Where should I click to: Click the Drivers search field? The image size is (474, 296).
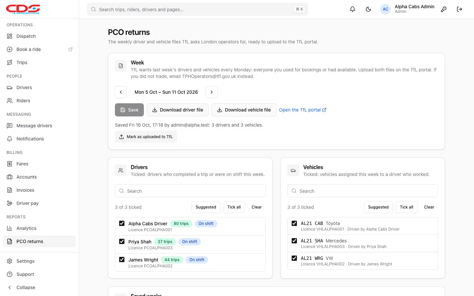click(x=190, y=191)
